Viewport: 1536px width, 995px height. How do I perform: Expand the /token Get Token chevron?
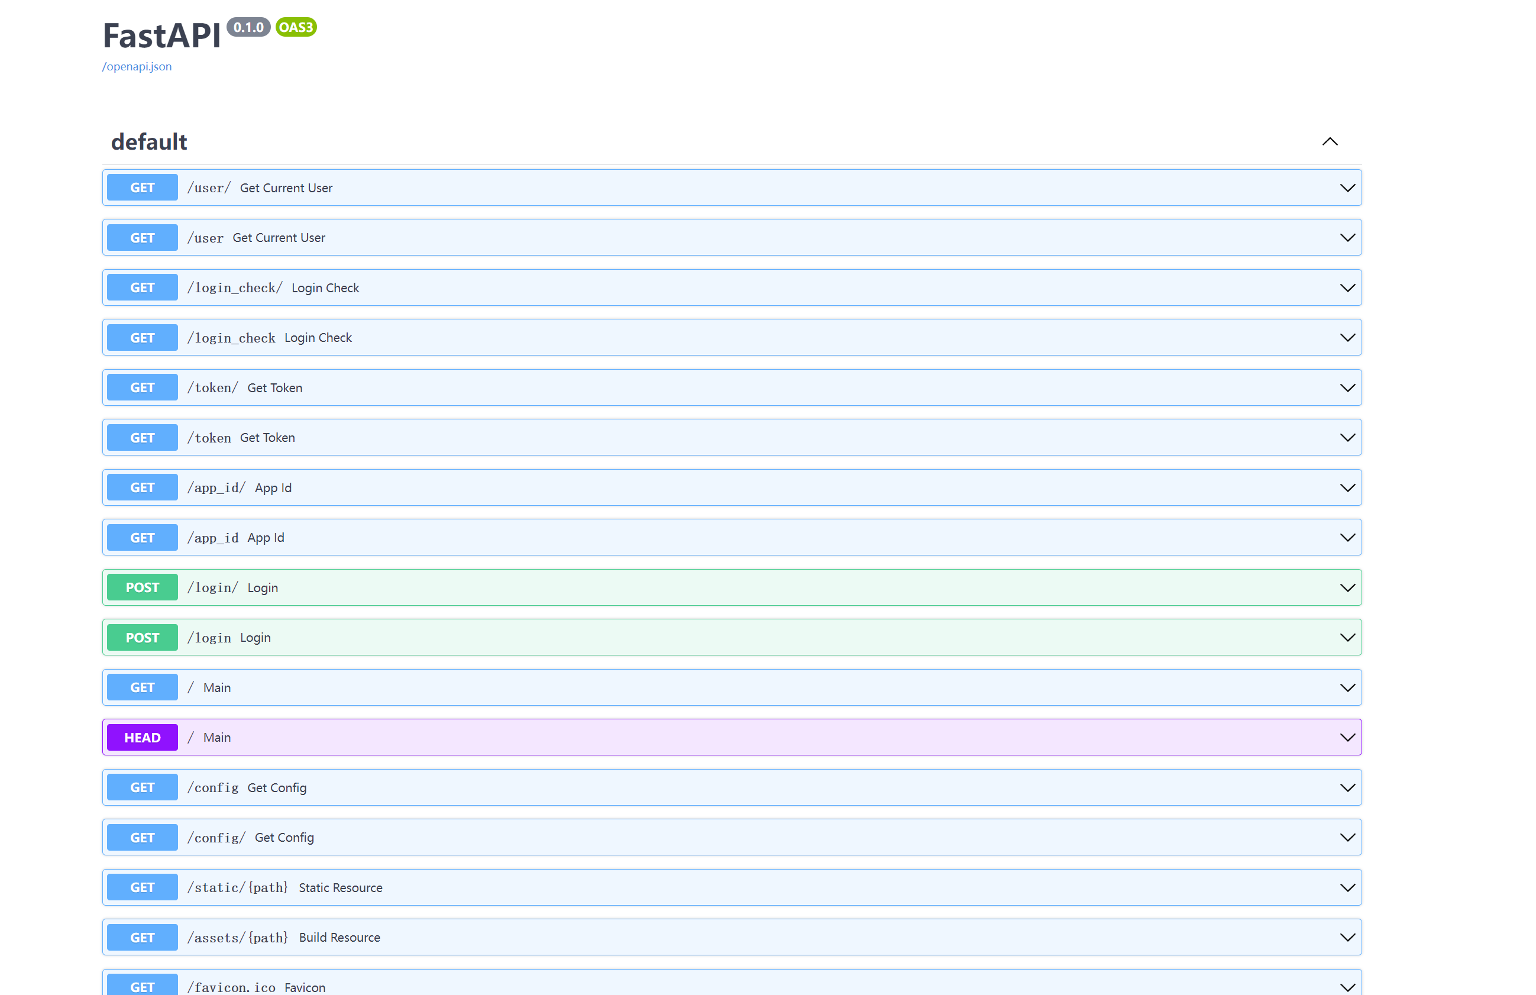pyautogui.click(x=1347, y=438)
